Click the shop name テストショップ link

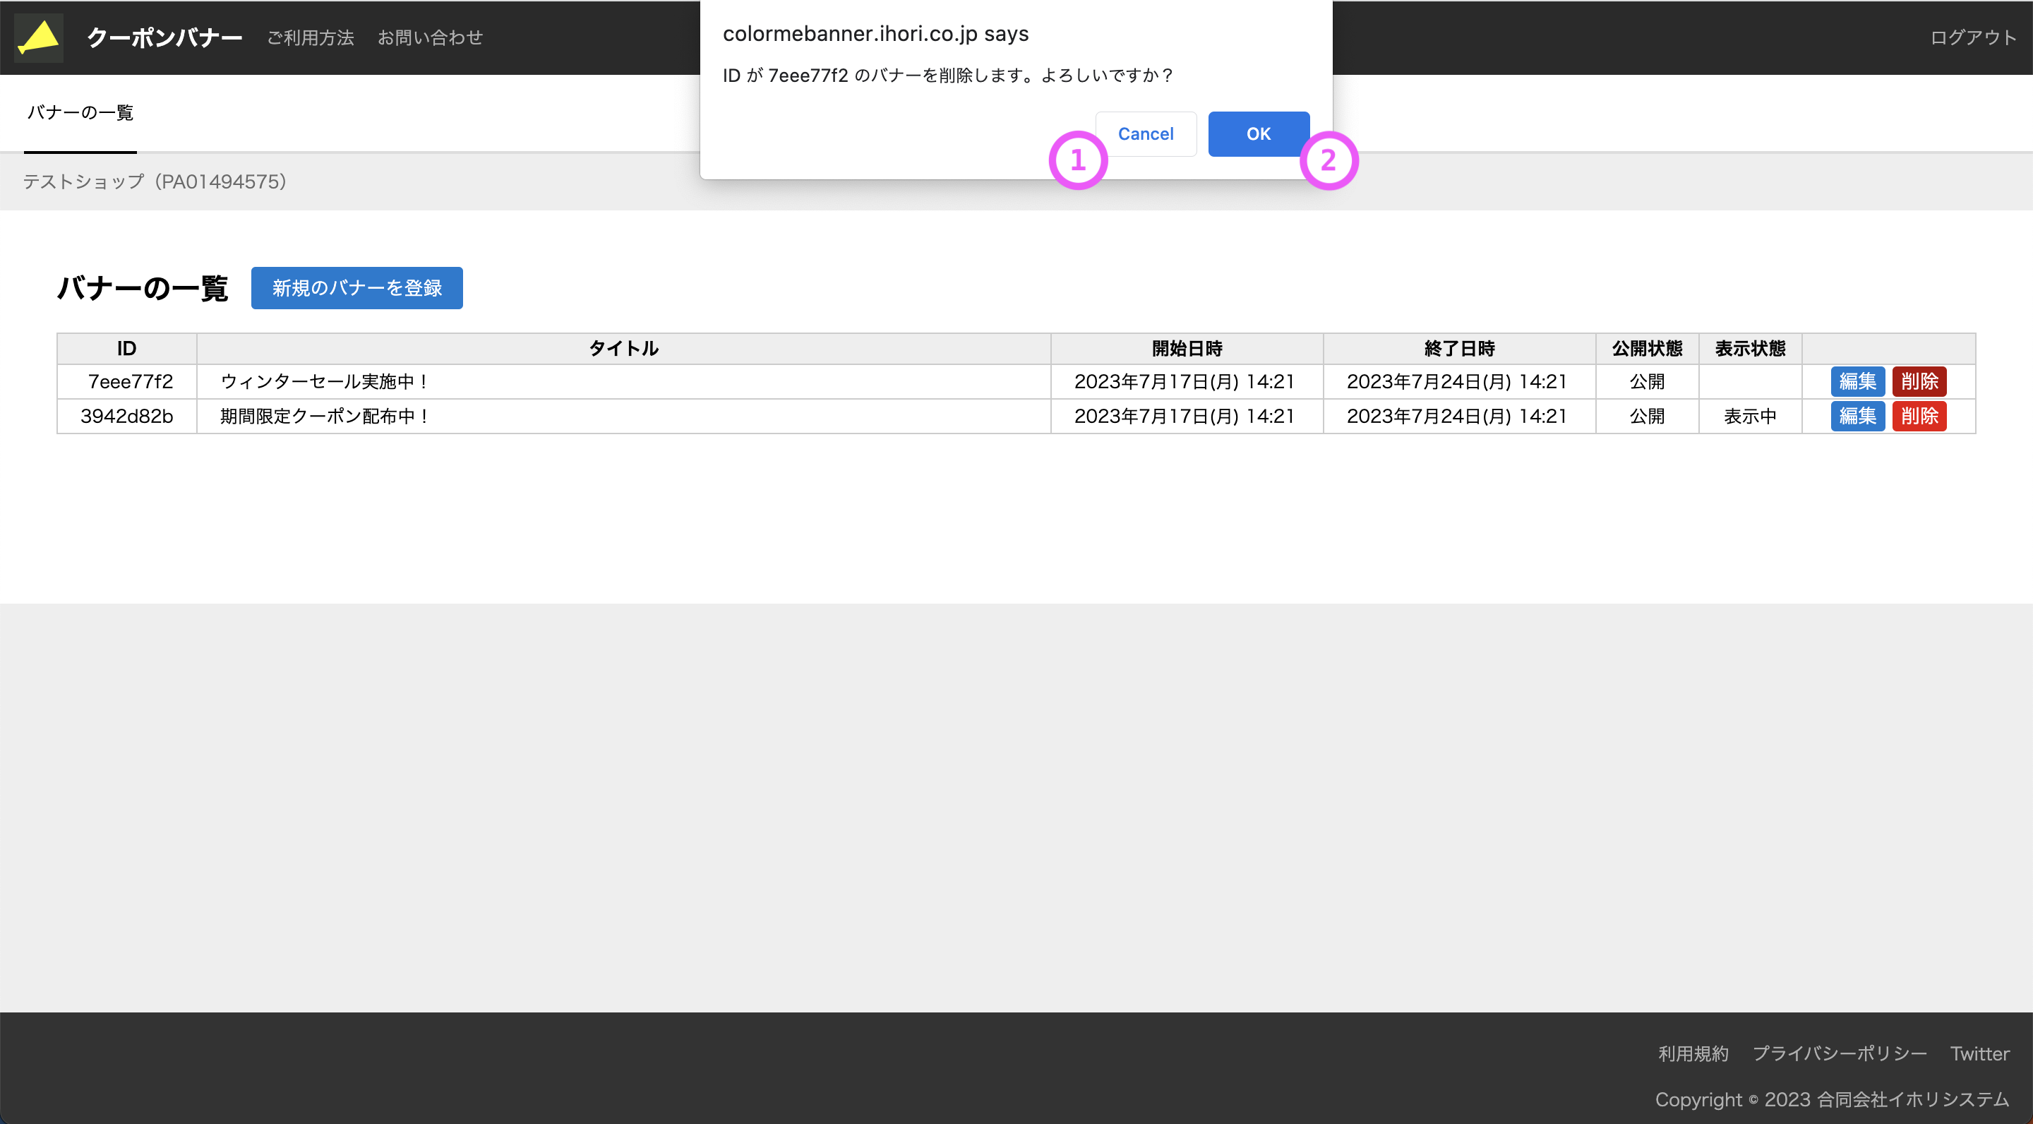152,181
